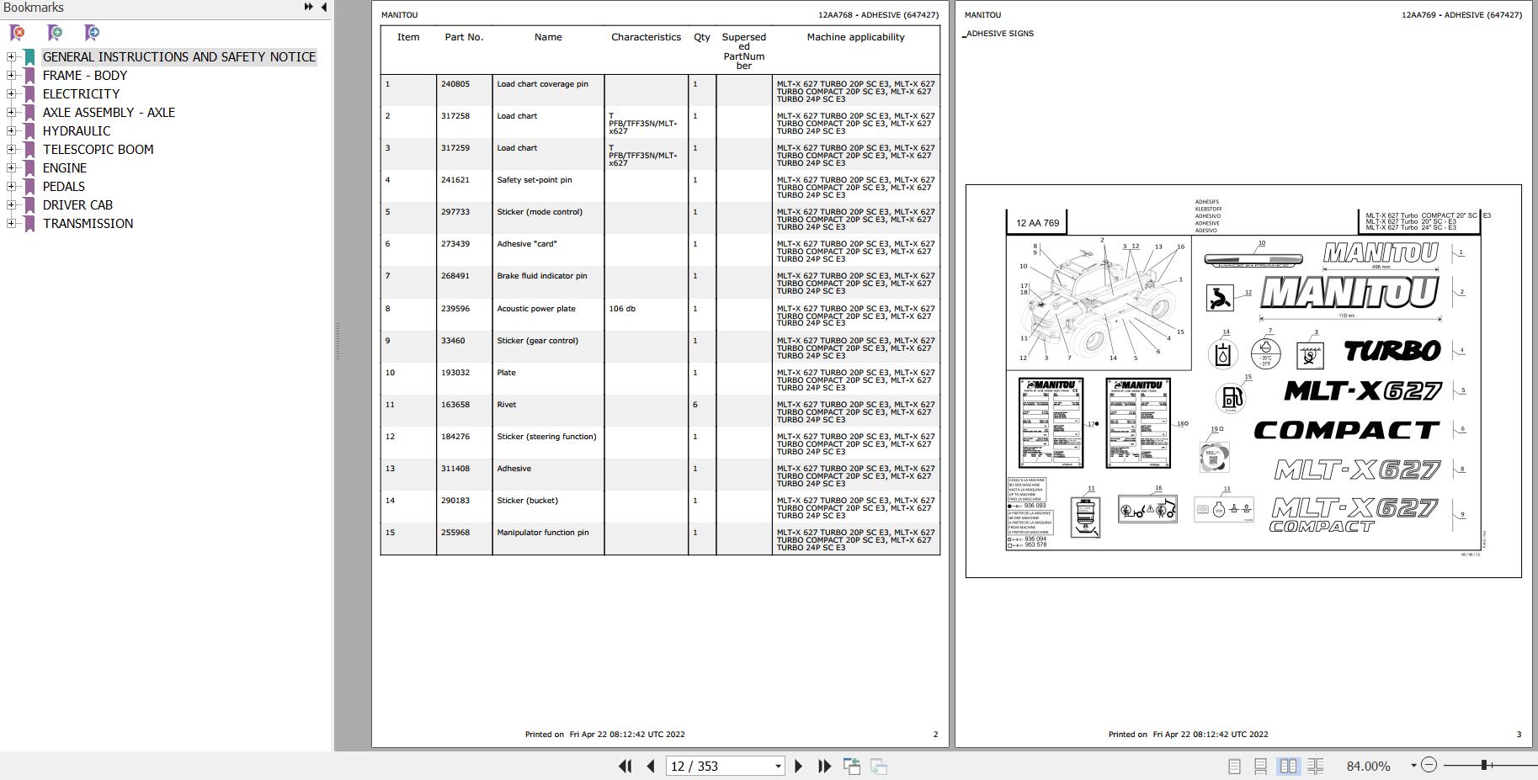Select the HYDRAULIC bookmark
Image resolution: width=1538 pixels, height=780 pixels.
[77, 131]
